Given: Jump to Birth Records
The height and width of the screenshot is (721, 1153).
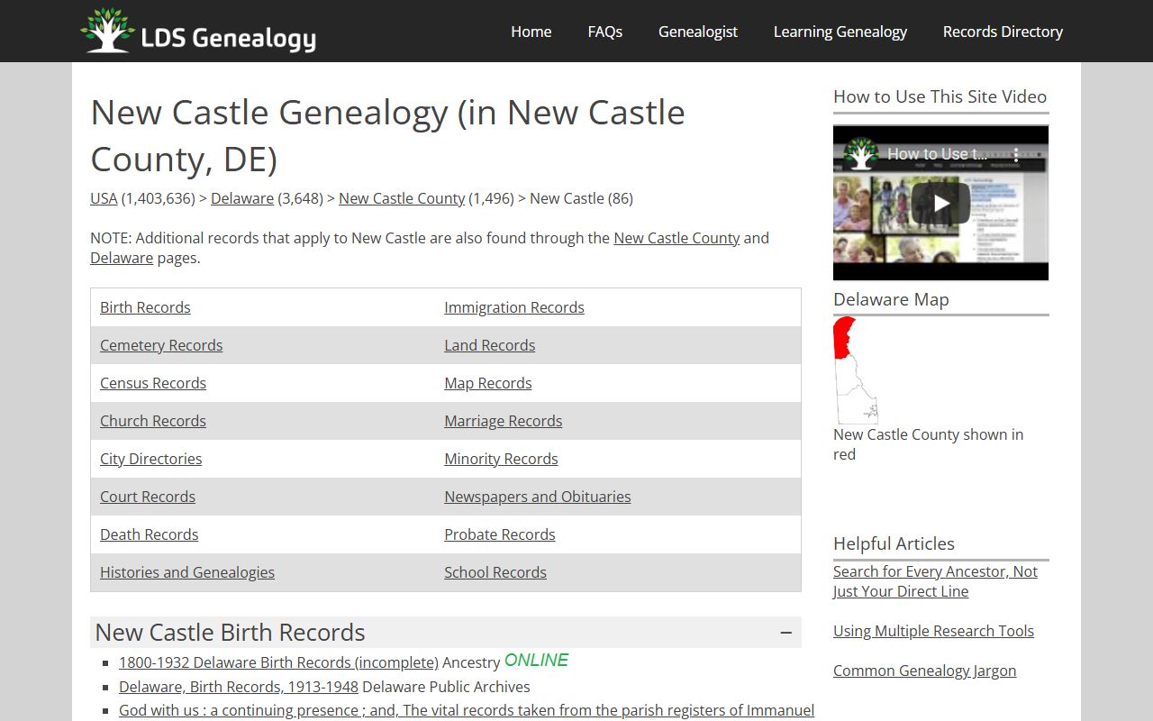Looking at the screenshot, I should point(145,307).
